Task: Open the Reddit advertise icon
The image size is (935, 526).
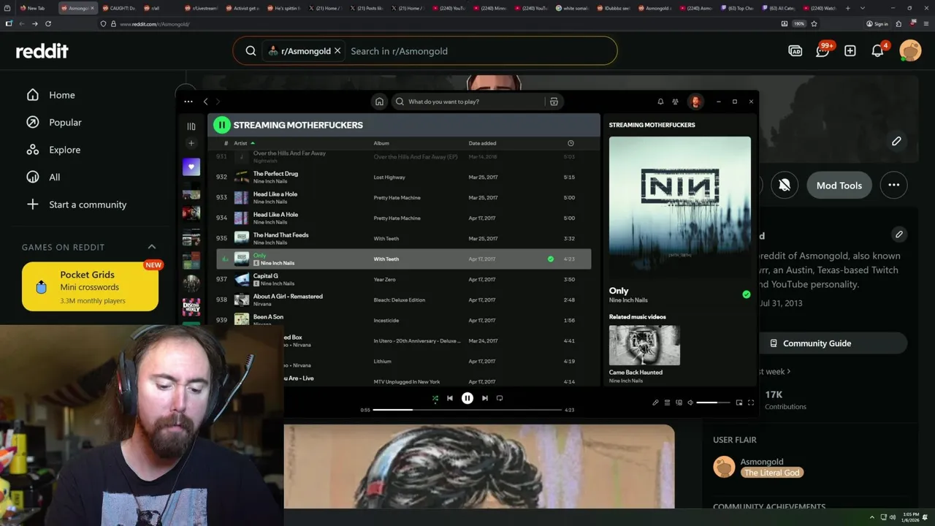Action: pyautogui.click(x=795, y=51)
